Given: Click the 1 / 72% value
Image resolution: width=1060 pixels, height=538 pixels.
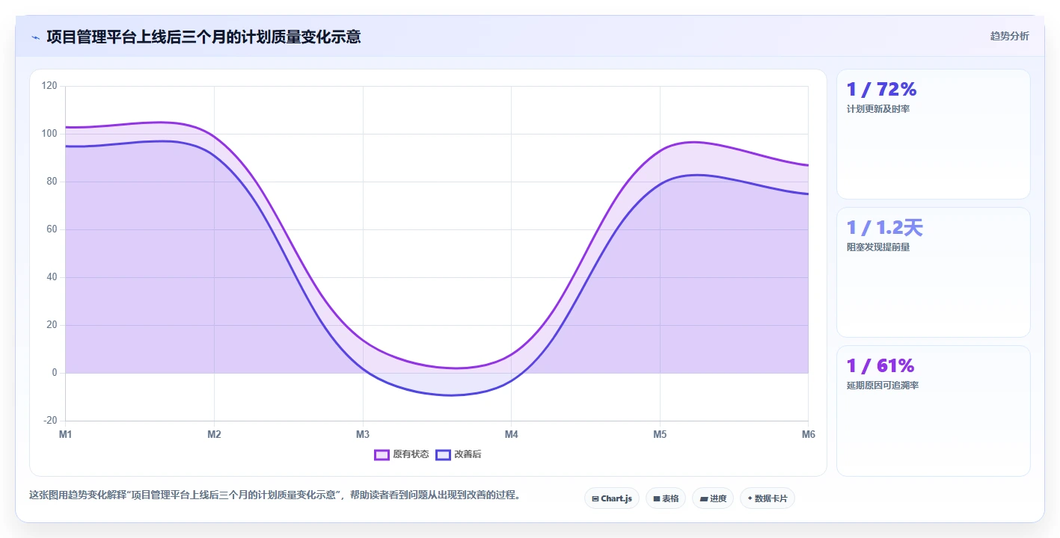Looking at the screenshot, I should click(881, 89).
